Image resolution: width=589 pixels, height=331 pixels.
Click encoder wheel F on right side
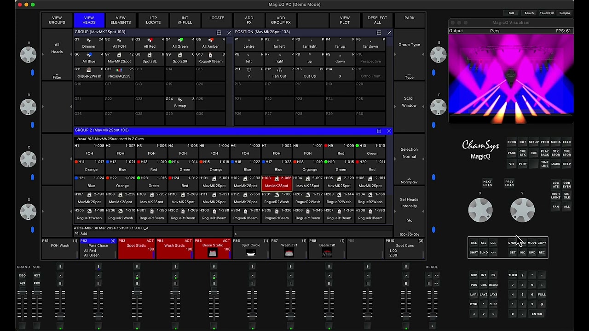coord(439,107)
